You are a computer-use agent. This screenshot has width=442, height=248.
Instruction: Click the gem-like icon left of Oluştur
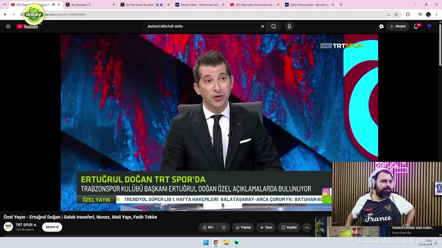381,26
